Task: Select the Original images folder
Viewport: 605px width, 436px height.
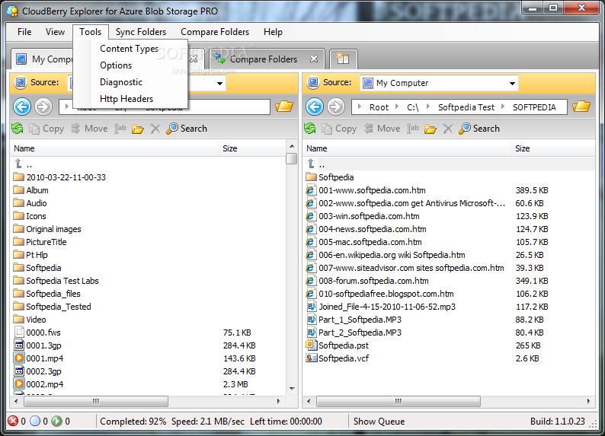Action: point(47,229)
